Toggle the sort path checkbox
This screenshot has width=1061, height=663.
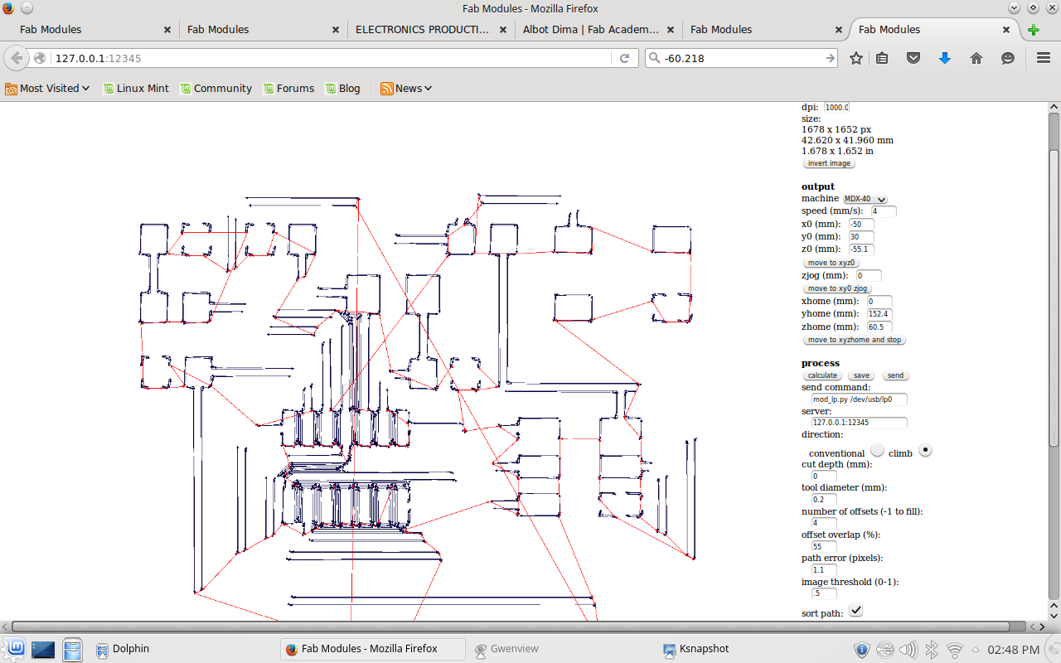(855, 611)
